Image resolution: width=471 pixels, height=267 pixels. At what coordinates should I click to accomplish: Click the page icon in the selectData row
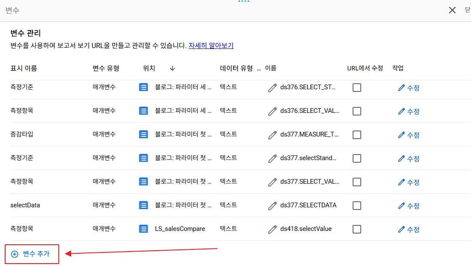tap(143, 206)
